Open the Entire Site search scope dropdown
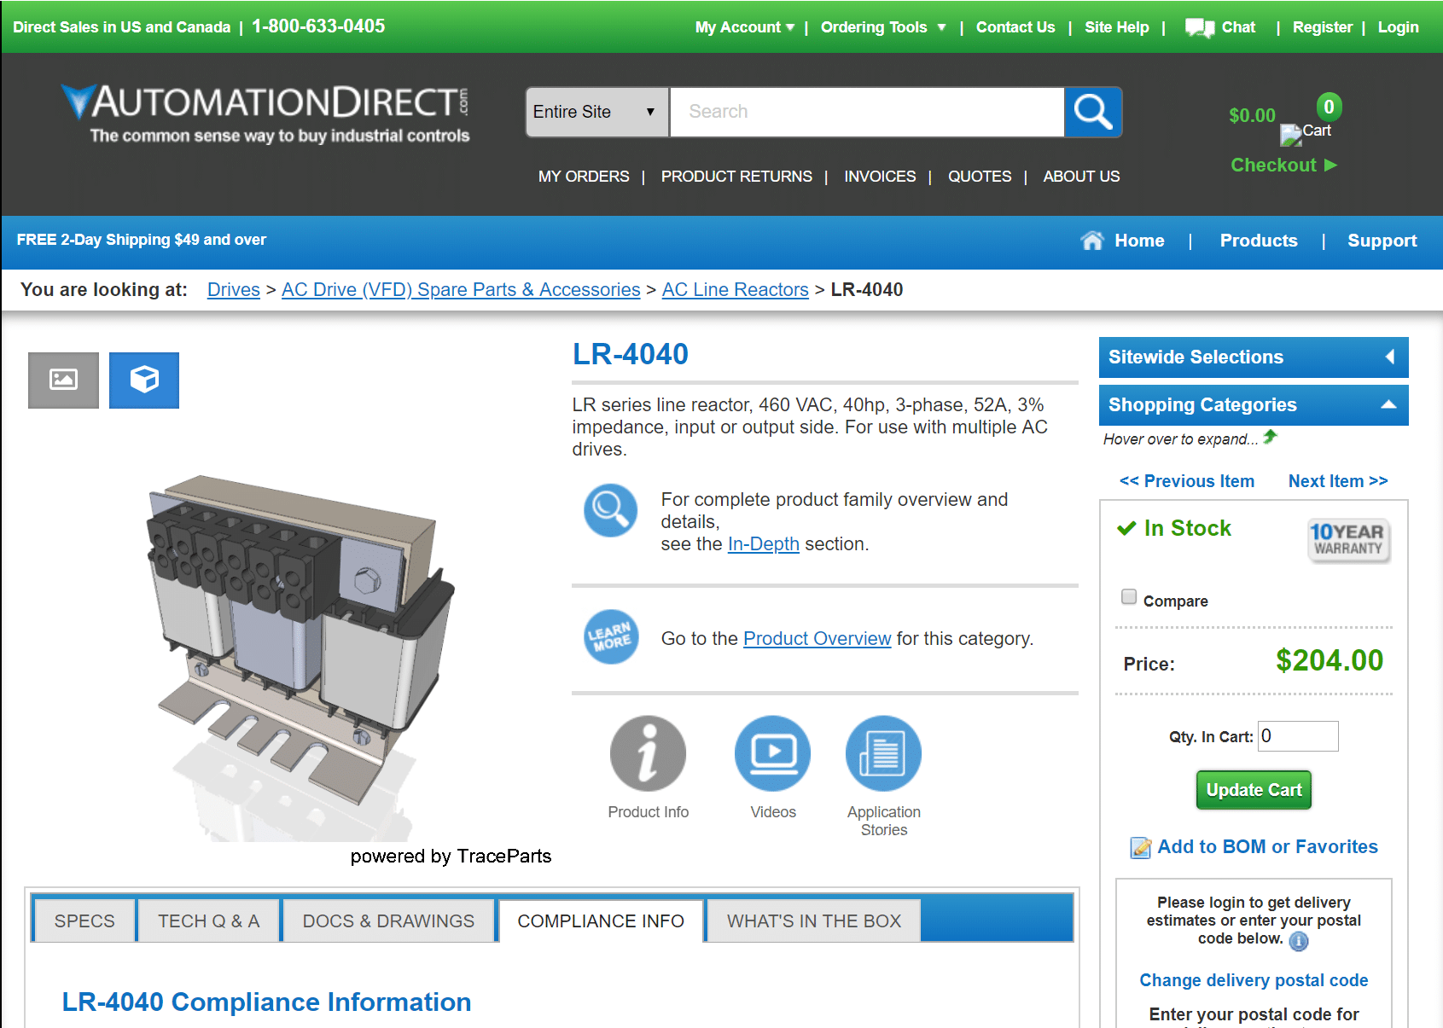1443x1028 pixels. tap(596, 112)
